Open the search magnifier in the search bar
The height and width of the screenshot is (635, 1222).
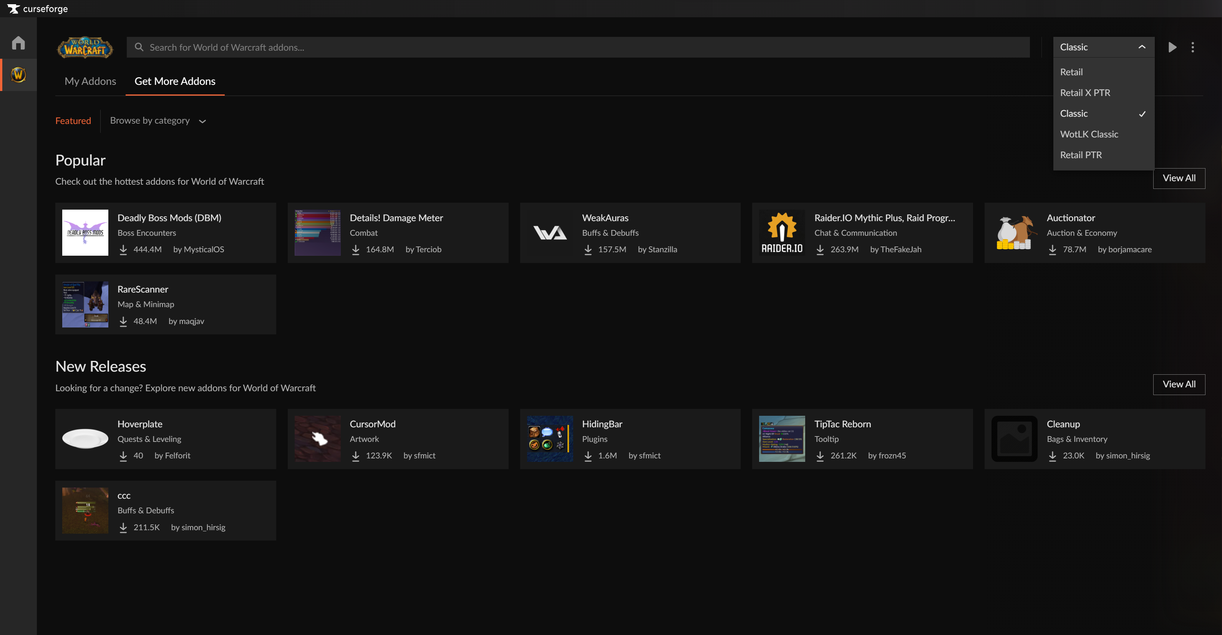click(x=139, y=47)
